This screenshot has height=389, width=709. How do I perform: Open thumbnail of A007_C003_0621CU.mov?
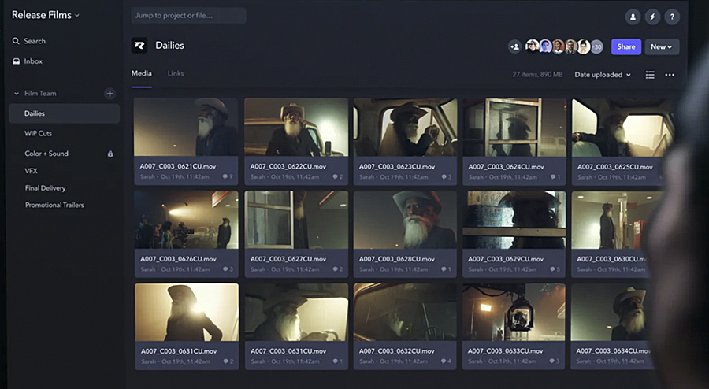tap(186, 127)
